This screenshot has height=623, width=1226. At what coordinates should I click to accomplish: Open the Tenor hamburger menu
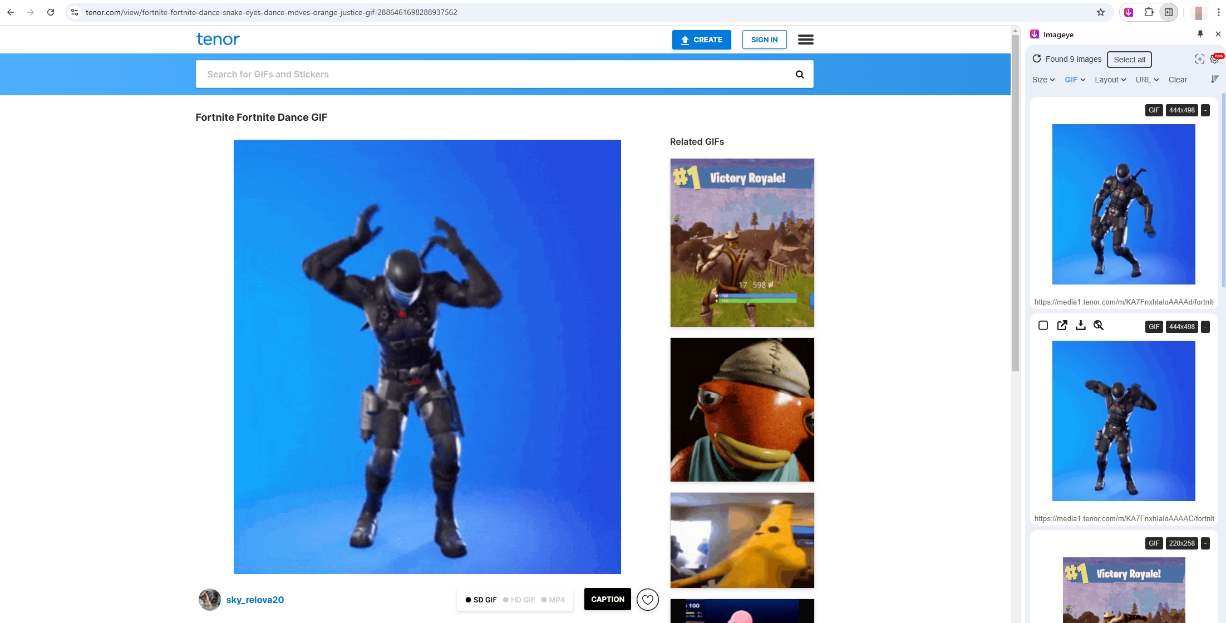click(x=805, y=40)
